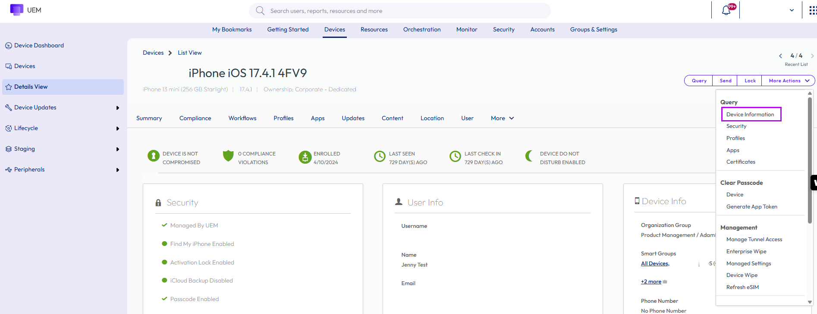Screen dimensions: 817x314
Task: Click the Lifecycle sidebar icon
Action: pos(8,128)
